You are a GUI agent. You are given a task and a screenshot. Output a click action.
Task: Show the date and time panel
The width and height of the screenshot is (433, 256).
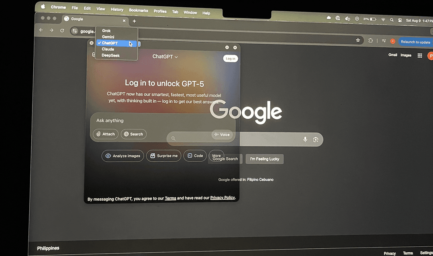click(x=419, y=21)
